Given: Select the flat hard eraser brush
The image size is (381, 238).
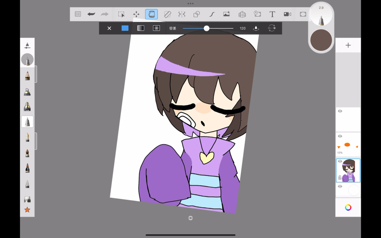Looking at the screenshot, I should (x=27, y=199).
